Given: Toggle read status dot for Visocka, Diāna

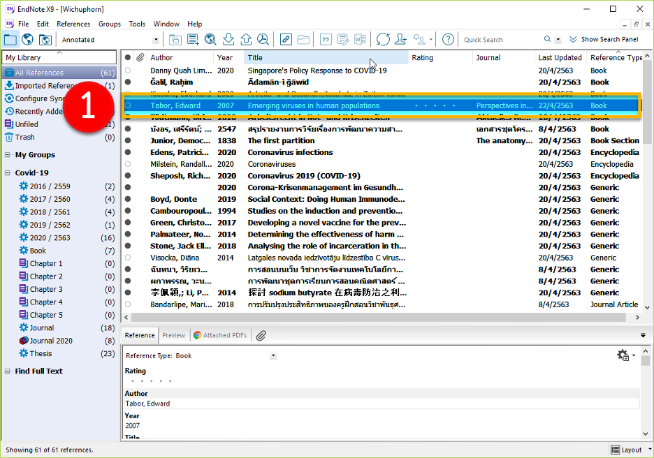Looking at the screenshot, I should coord(128,258).
